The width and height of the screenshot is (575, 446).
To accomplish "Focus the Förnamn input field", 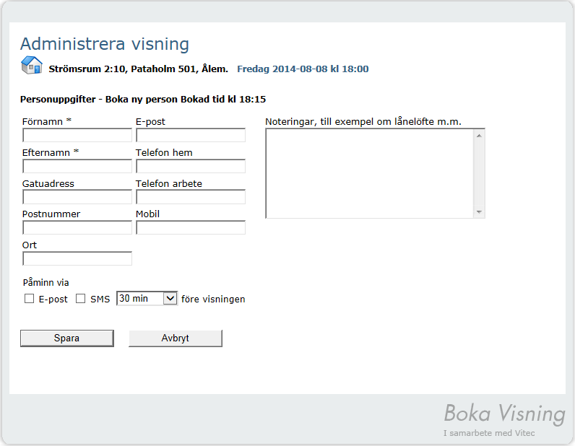I will pyautogui.click(x=77, y=135).
